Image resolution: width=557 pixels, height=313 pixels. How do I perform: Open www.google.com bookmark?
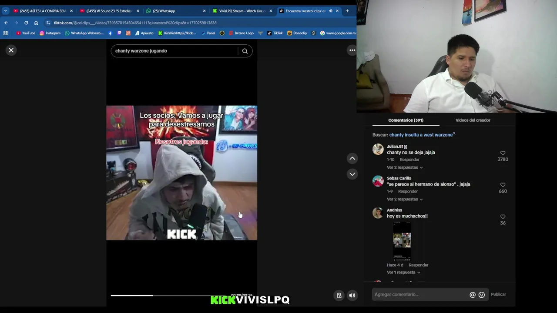pyautogui.click(x=338, y=33)
